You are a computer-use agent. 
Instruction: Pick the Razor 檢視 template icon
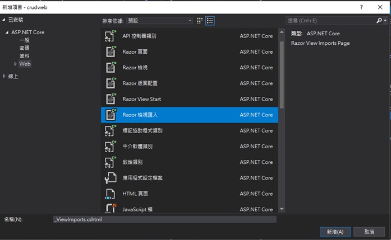111,67
